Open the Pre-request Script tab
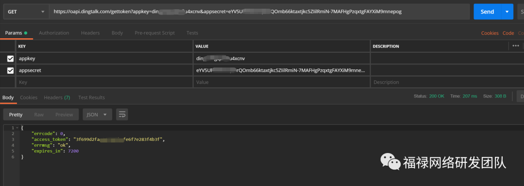 pos(155,33)
